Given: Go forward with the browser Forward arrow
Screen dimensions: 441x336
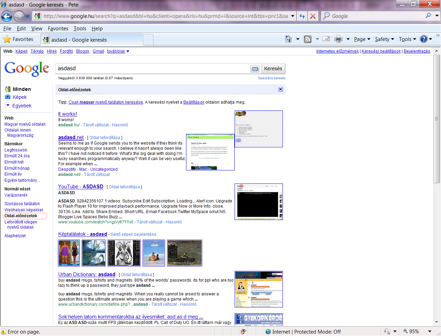Looking at the screenshot, I should tap(19, 16).
